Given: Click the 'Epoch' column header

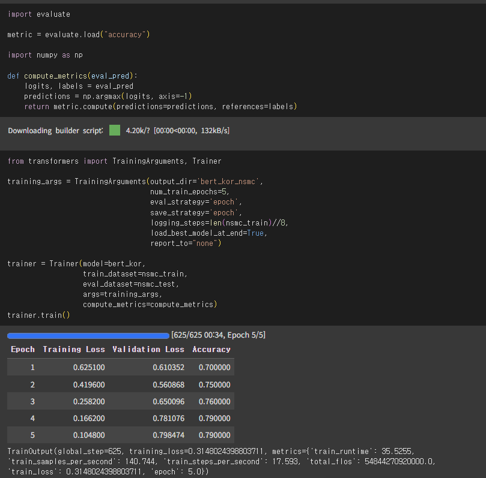Looking at the screenshot, I should point(23,349).
